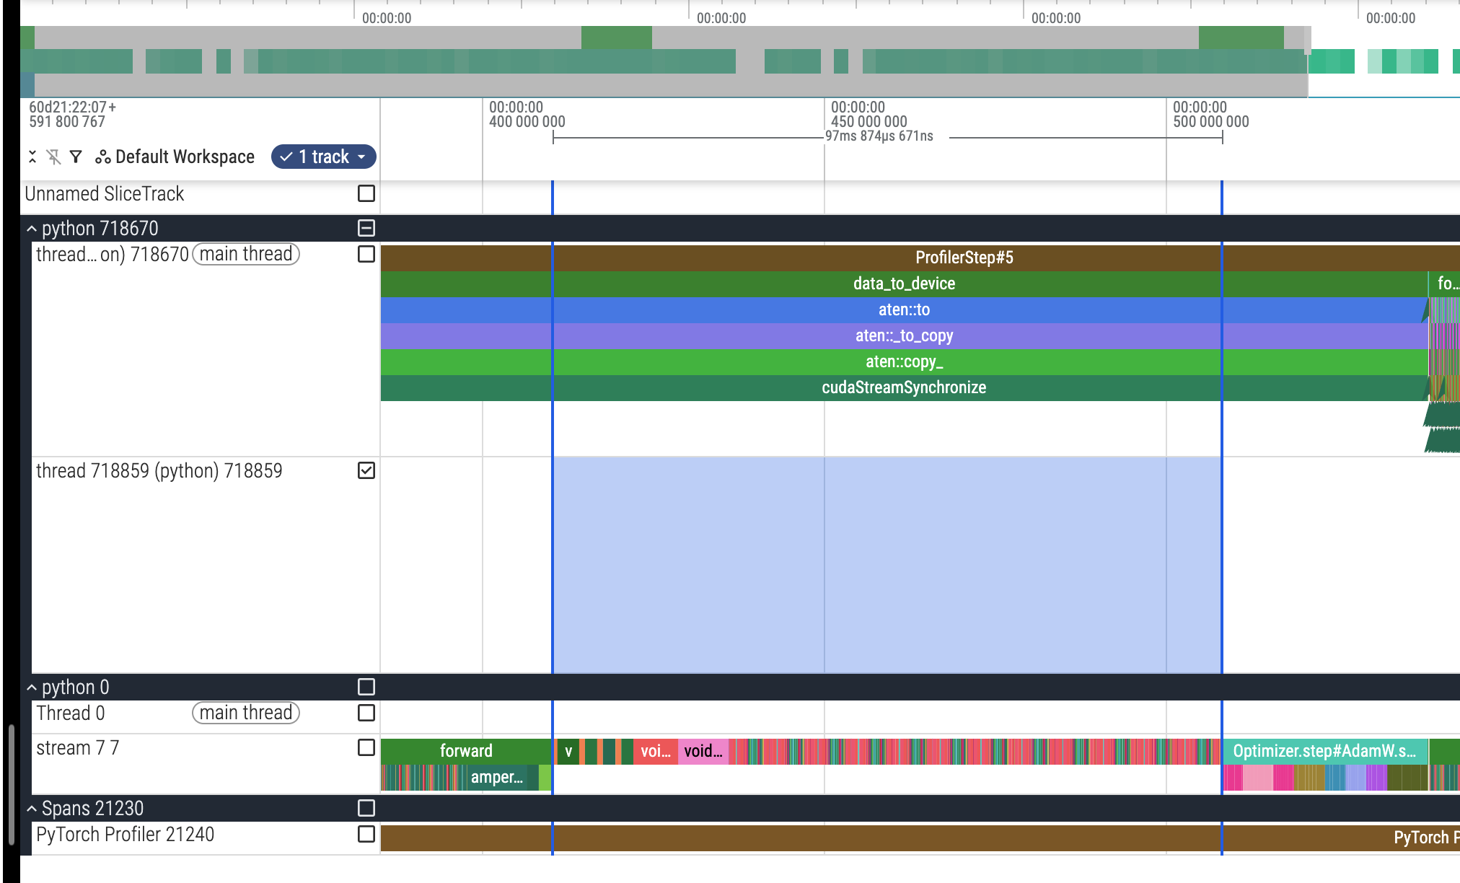Select the ProfilerStep#5 slice

(964, 258)
